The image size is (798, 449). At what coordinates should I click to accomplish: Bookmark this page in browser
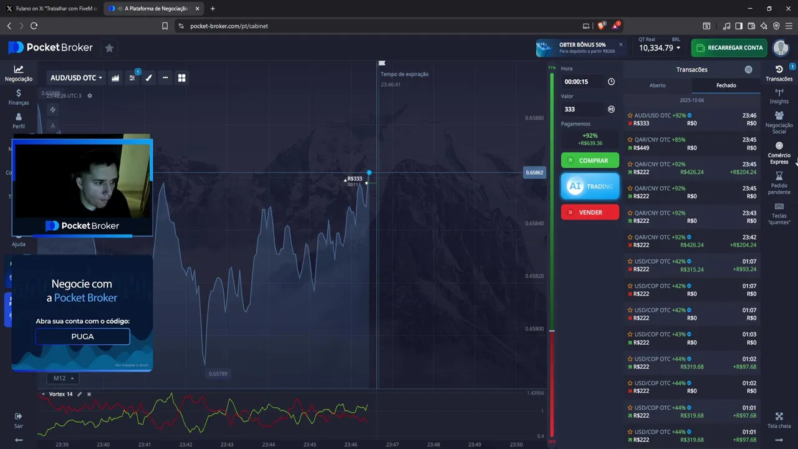point(165,26)
